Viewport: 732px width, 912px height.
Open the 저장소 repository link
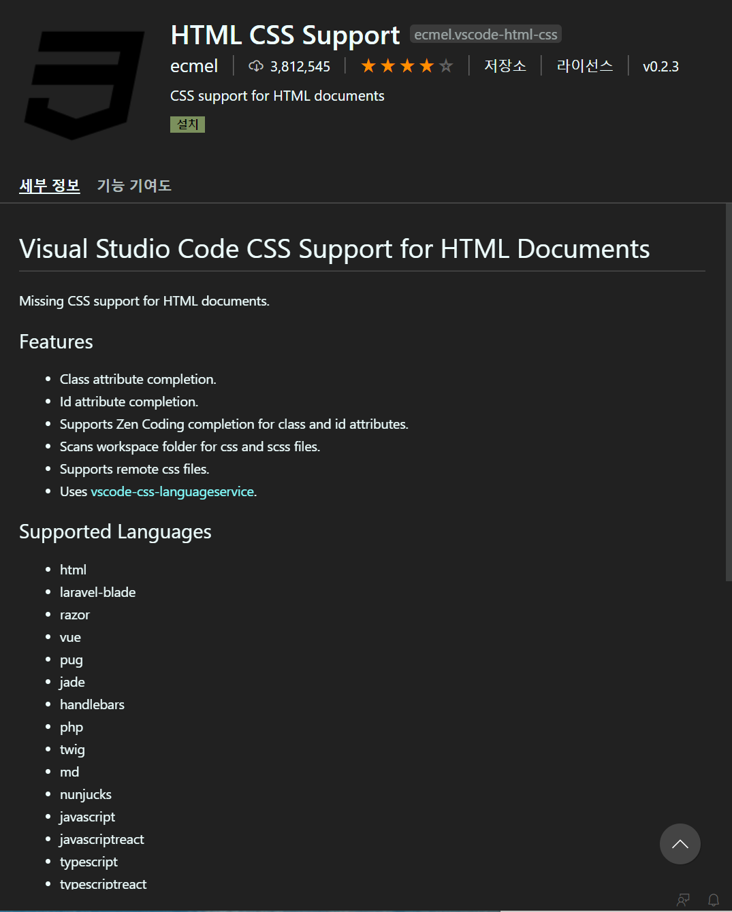[x=505, y=66]
